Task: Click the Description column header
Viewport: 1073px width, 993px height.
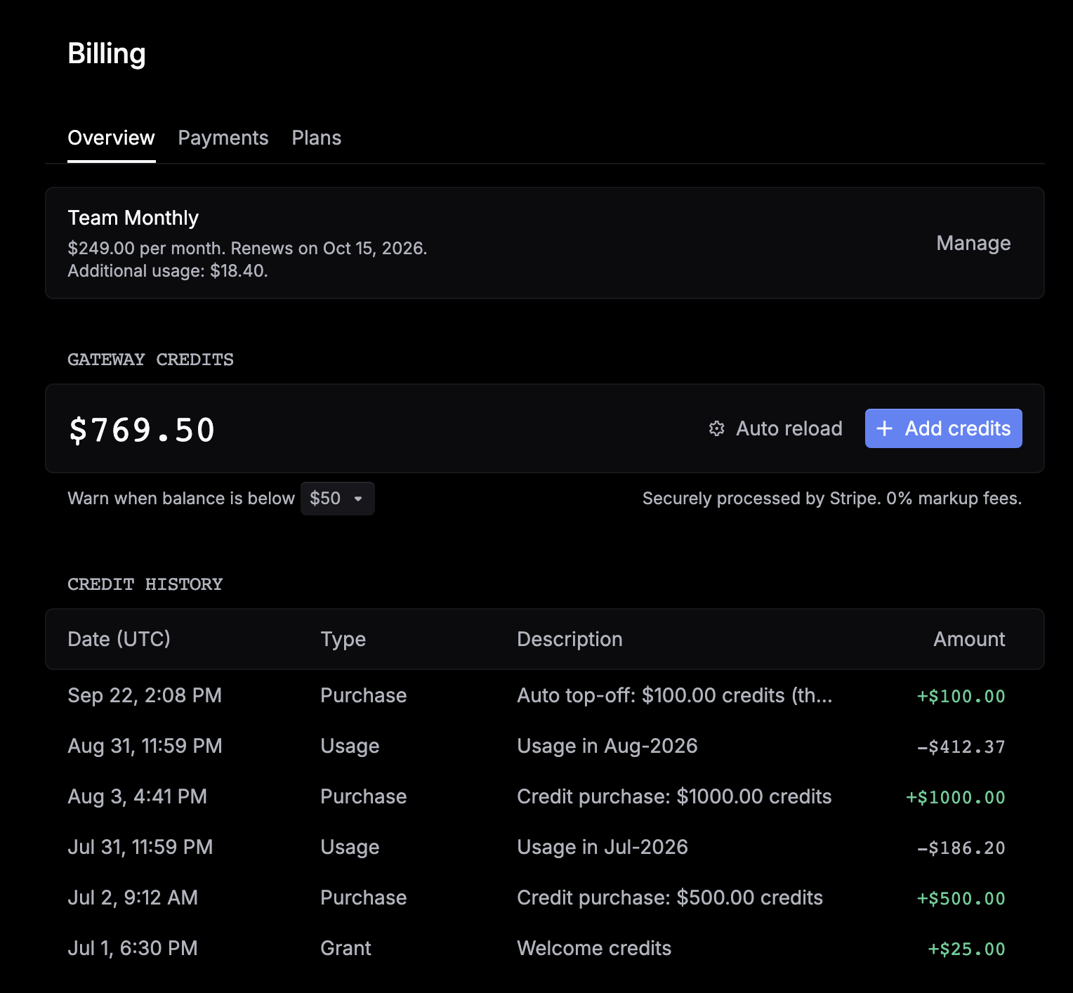Action: [570, 639]
